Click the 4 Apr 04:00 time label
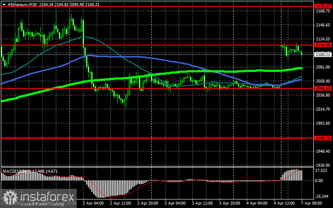 pos(257,203)
